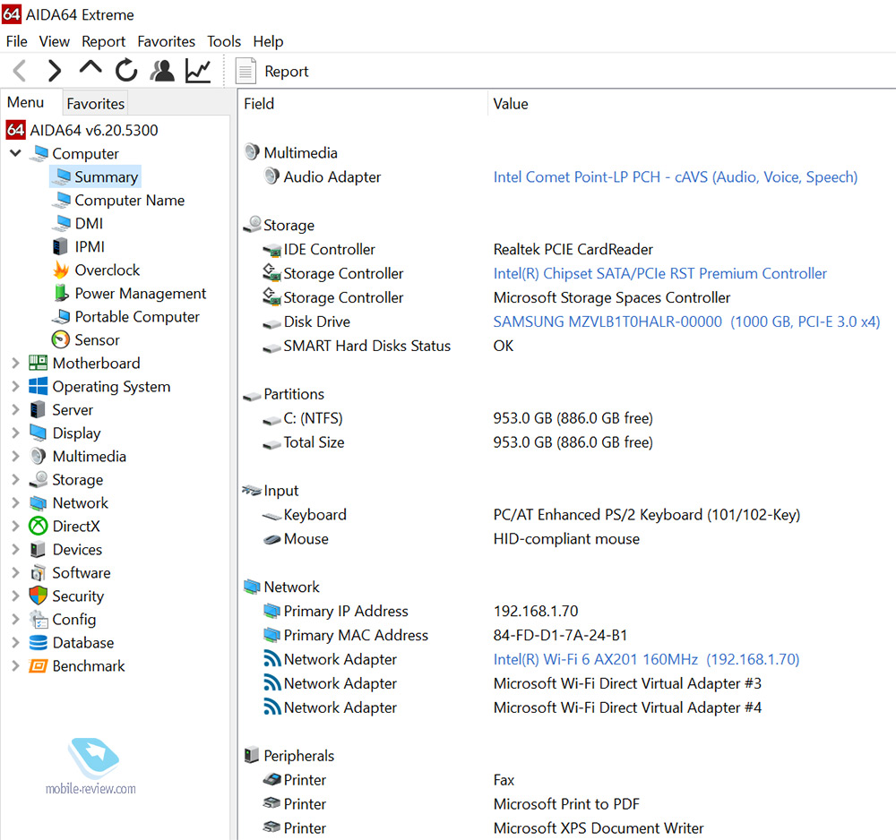This screenshot has width=896, height=840.
Task: Select the DMI tree item
Action: coord(78,223)
